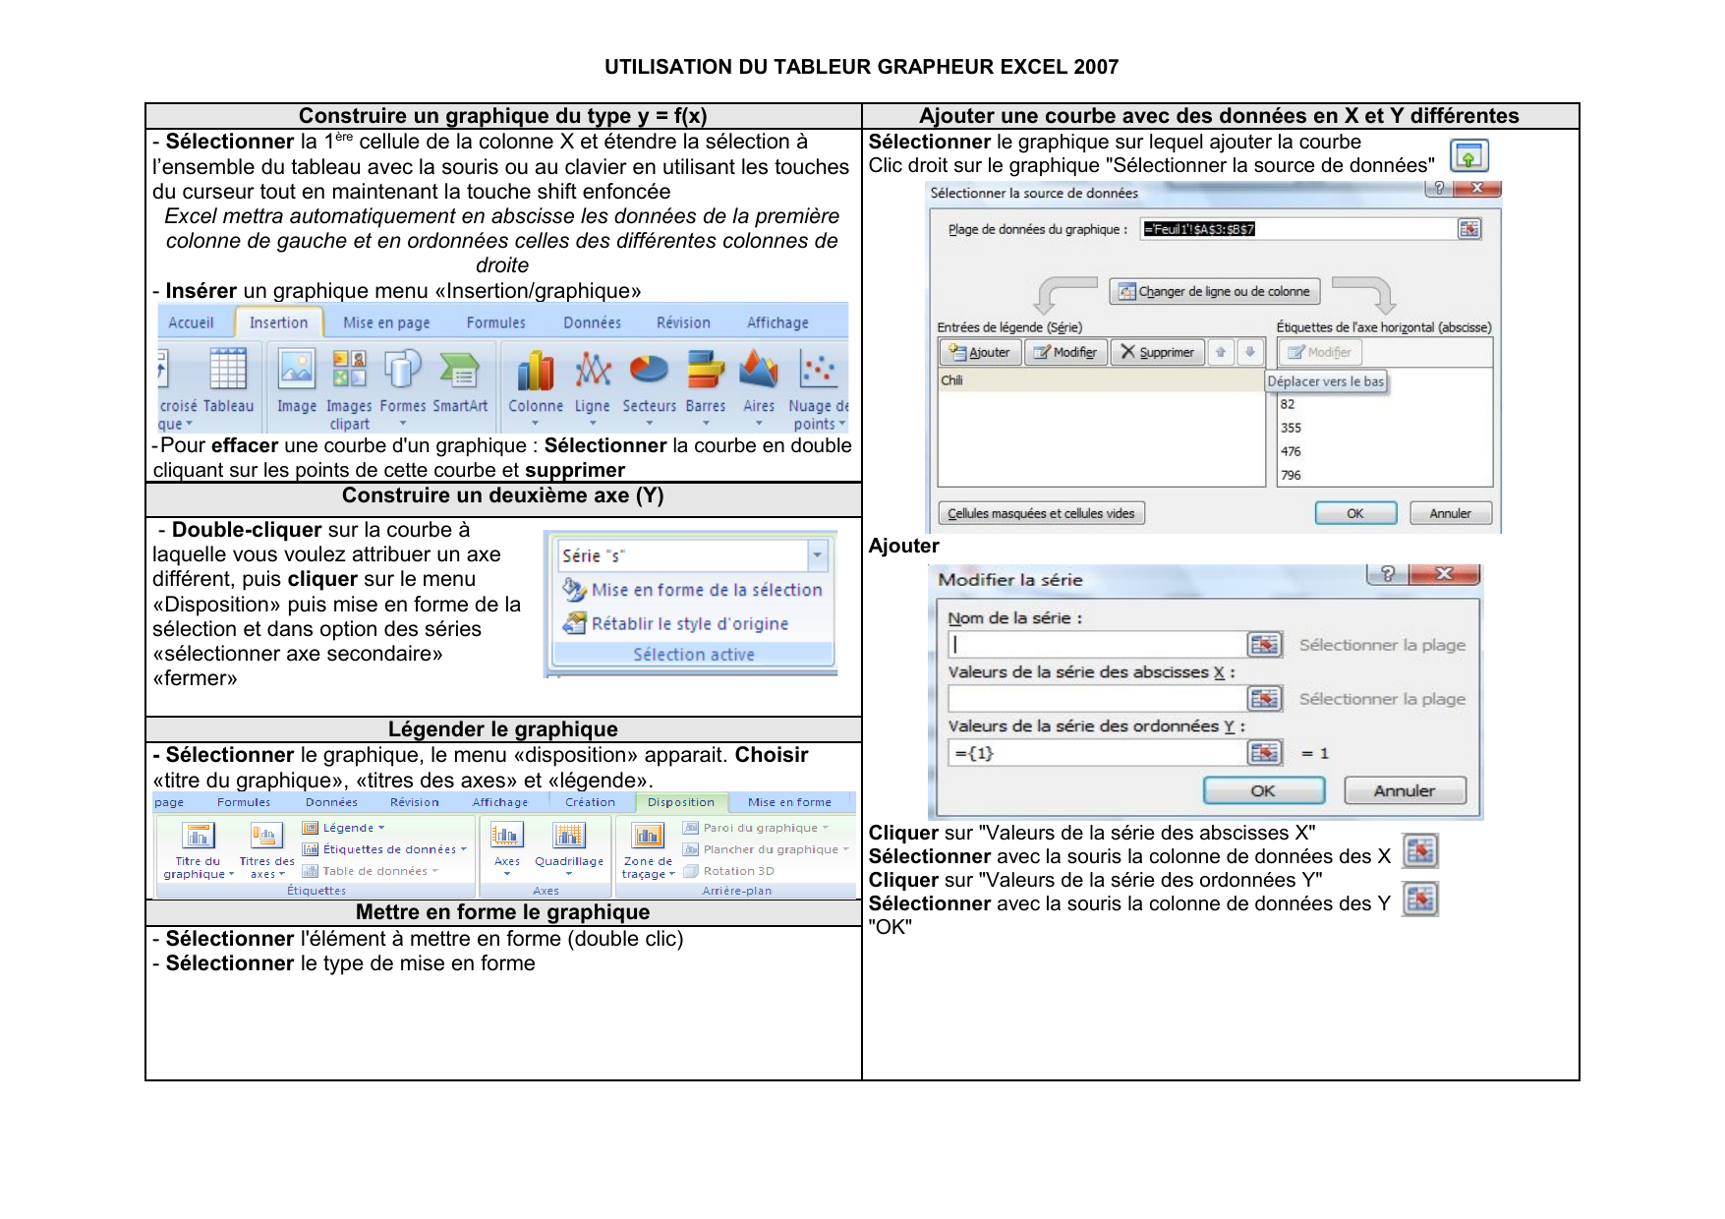This screenshot has height=1219, width=1725.
Task: Open the SmartArt graphic icon
Action: pyautogui.click(x=459, y=373)
